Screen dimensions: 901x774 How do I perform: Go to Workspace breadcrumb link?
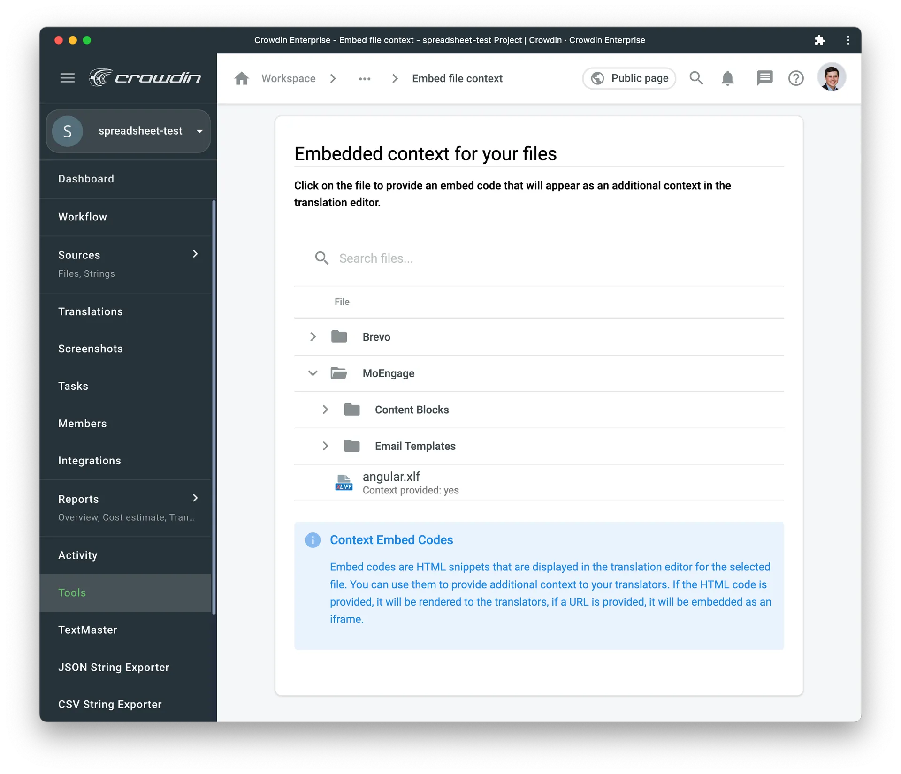pyautogui.click(x=288, y=78)
